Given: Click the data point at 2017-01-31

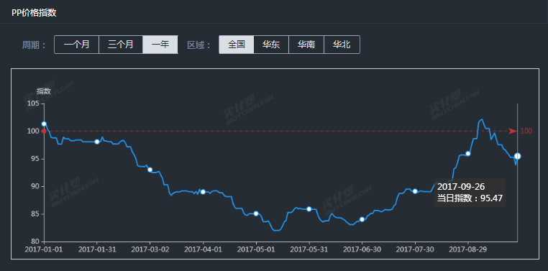Looking at the screenshot, I should 97,142.
